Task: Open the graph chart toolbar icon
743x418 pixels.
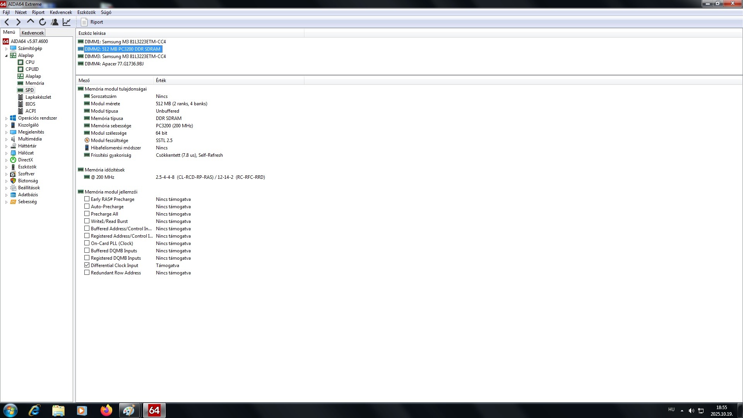Action: [67, 22]
